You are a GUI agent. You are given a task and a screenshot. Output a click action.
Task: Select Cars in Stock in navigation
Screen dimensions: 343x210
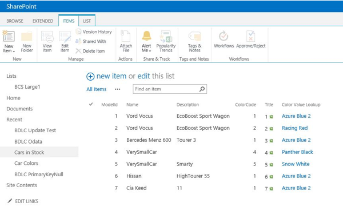click(x=29, y=152)
